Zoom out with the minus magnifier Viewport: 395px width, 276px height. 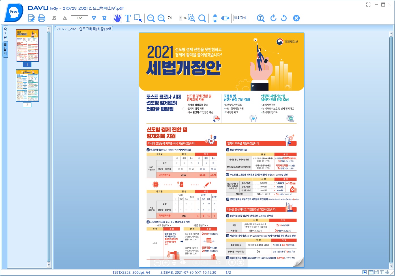[151, 18]
